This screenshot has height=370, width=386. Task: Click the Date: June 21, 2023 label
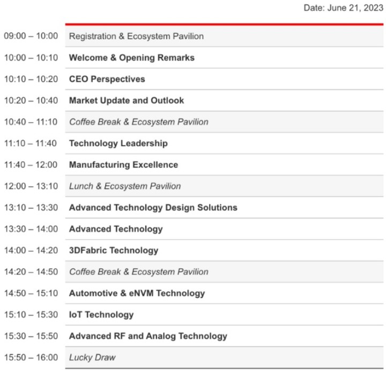coord(344,8)
